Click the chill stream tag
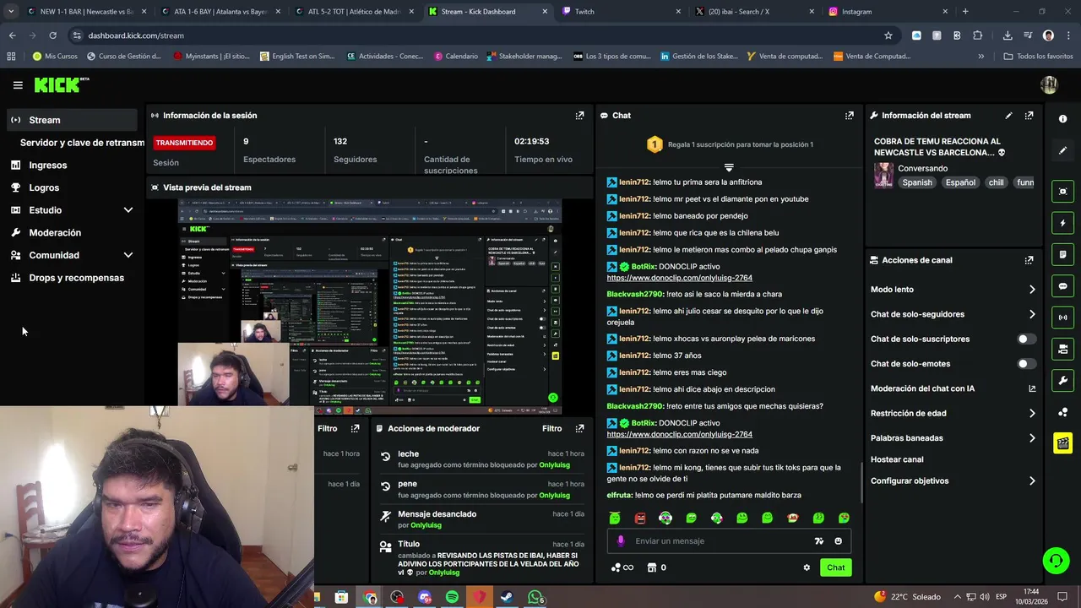This screenshot has height=608, width=1081. click(996, 182)
